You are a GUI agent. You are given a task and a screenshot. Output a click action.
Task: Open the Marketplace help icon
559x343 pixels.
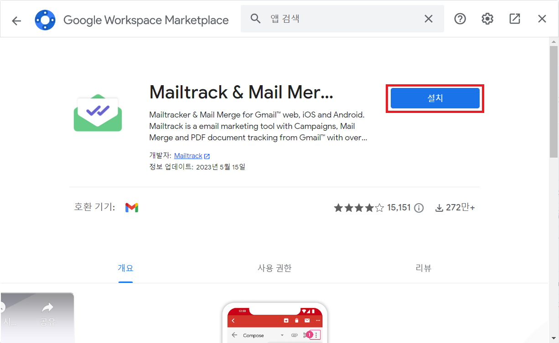[x=460, y=19]
